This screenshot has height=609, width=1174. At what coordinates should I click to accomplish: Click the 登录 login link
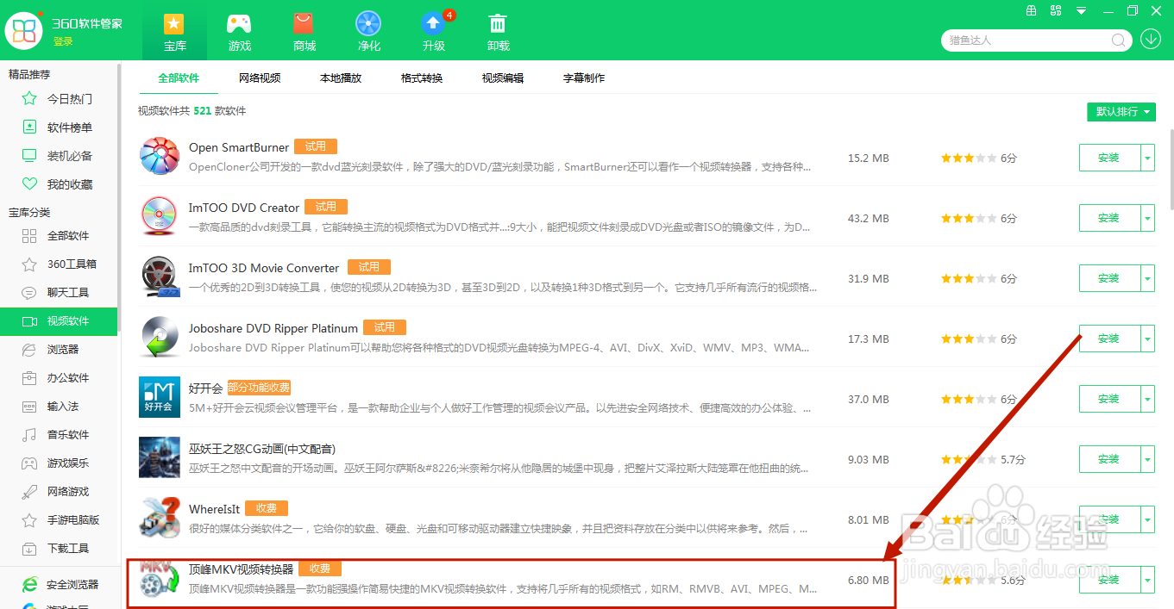[x=63, y=41]
